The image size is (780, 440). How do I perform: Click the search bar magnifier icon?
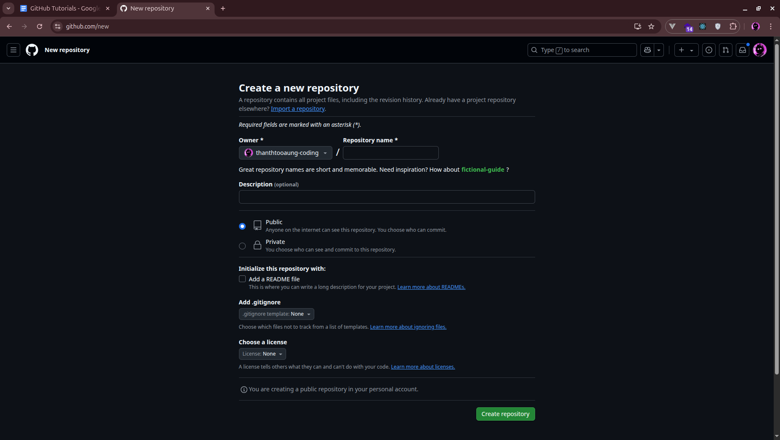tap(534, 50)
